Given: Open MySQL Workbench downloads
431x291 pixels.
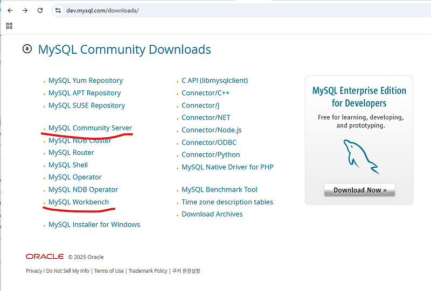Looking at the screenshot, I should pyautogui.click(x=79, y=202).
